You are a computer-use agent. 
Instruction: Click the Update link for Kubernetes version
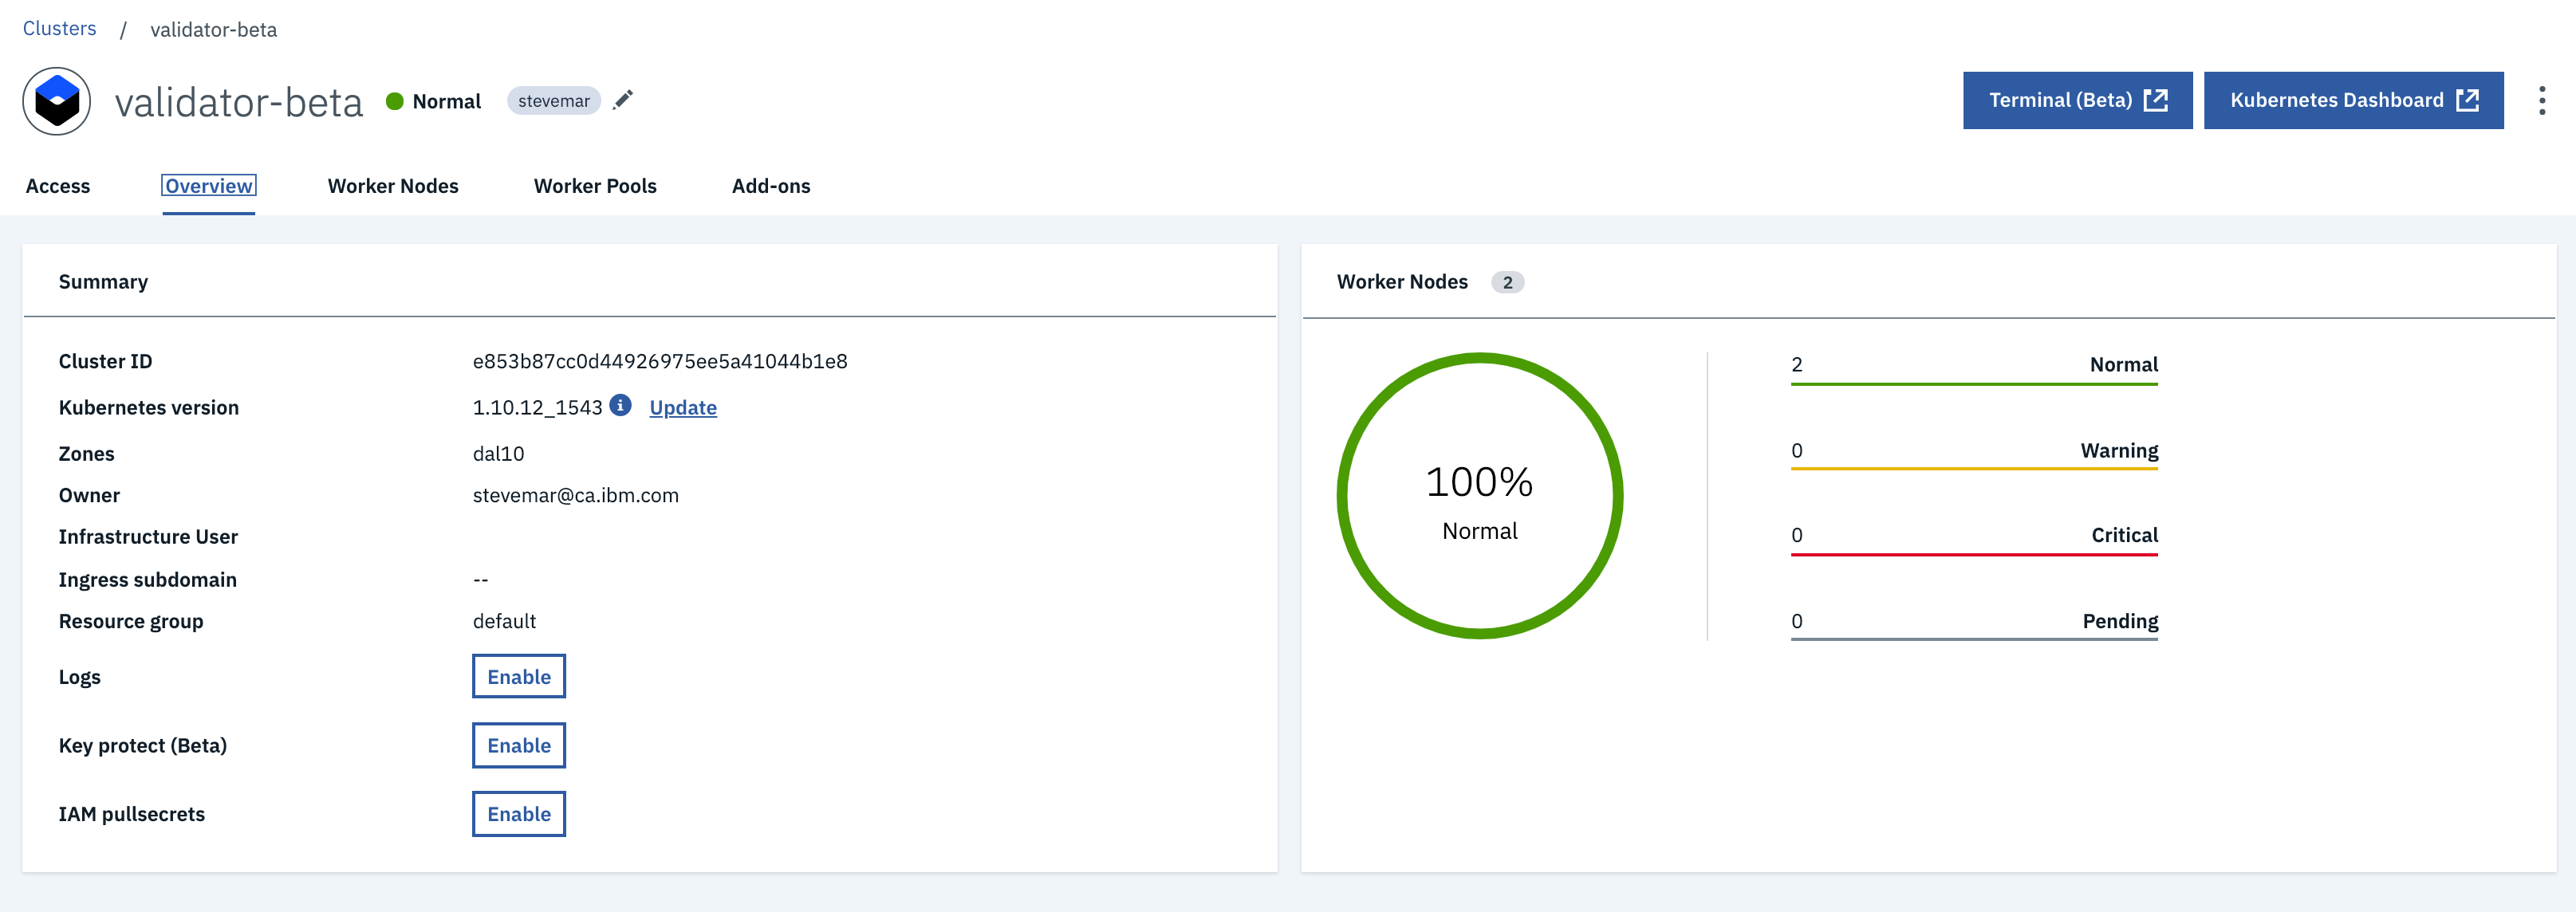pyautogui.click(x=682, y=406)
